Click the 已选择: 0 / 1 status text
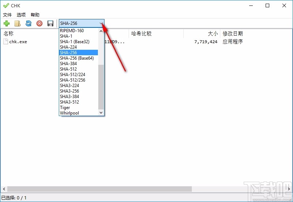 coord(14,198)
